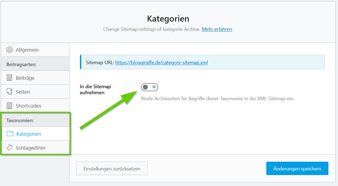Click Einstellungen zurücksetzen button

pyautogui.click(x=112, y=169)
